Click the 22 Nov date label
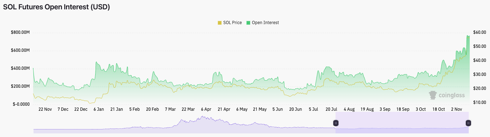The height and width of the screenshot is (137, 490). [45, 109]
